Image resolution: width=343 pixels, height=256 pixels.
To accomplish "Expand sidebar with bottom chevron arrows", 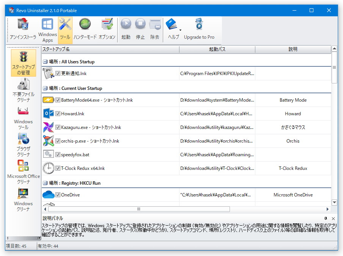I will pyautogui.click(x=8, y=238).
